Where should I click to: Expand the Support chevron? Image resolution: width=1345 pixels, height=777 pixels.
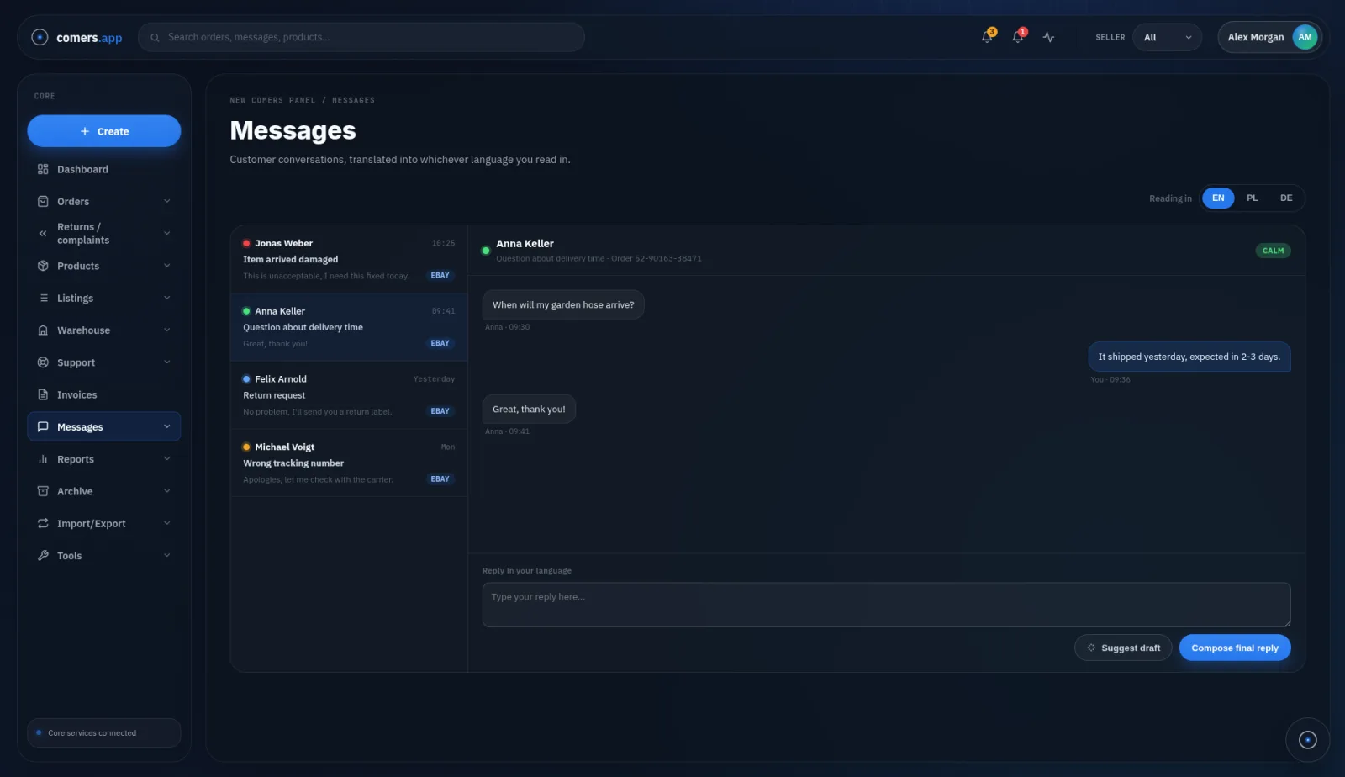pos(166,362)
